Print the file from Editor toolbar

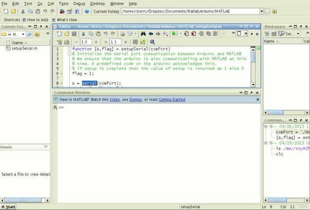point(122,34)
